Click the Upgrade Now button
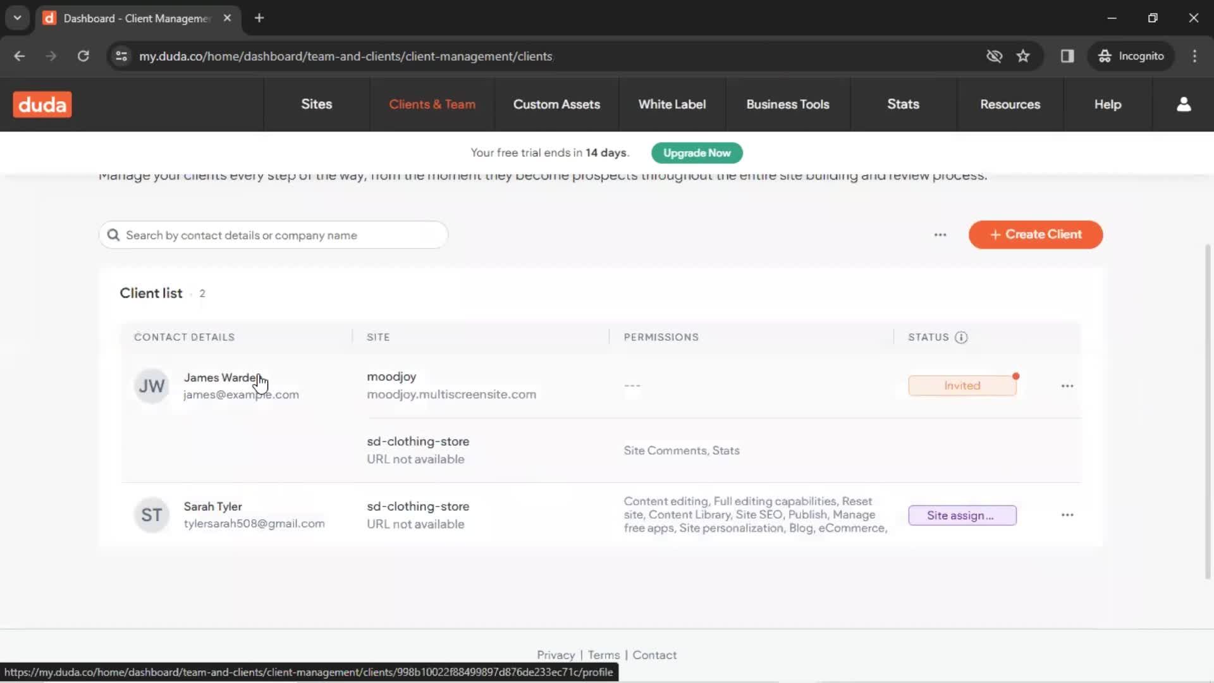The width and height of the screenshot is (1214, 683). click(697, 153)
